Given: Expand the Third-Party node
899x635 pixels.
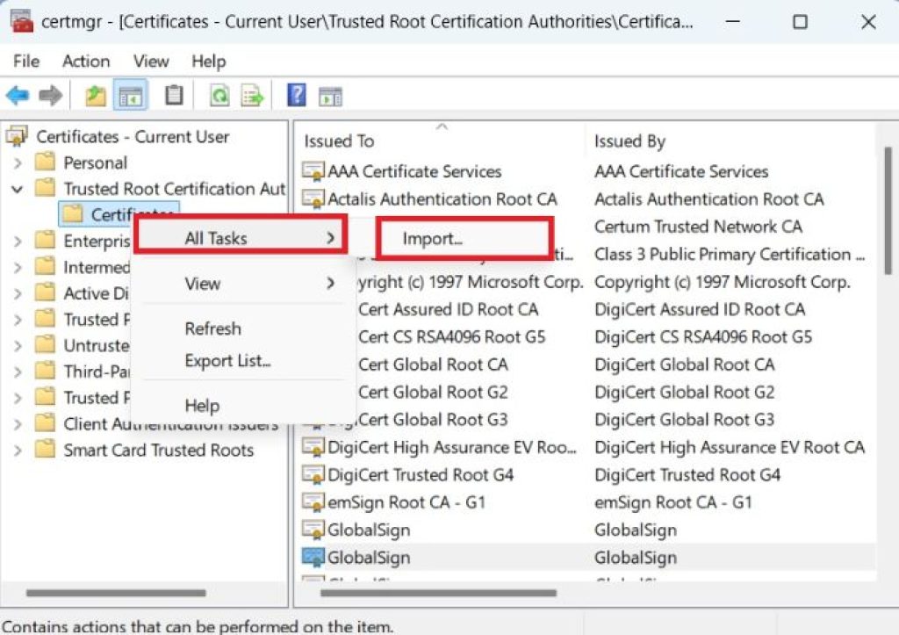Looking at the screenshot, I should (18, 372).
